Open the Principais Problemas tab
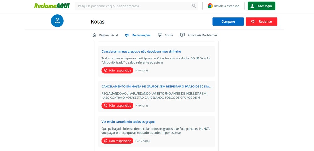Viewport: 314px width, 151px height. 199,35
